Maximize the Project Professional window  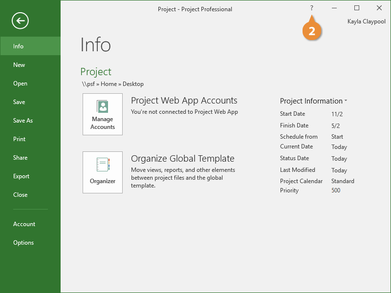pyautogui.click(x=357, y=8)
